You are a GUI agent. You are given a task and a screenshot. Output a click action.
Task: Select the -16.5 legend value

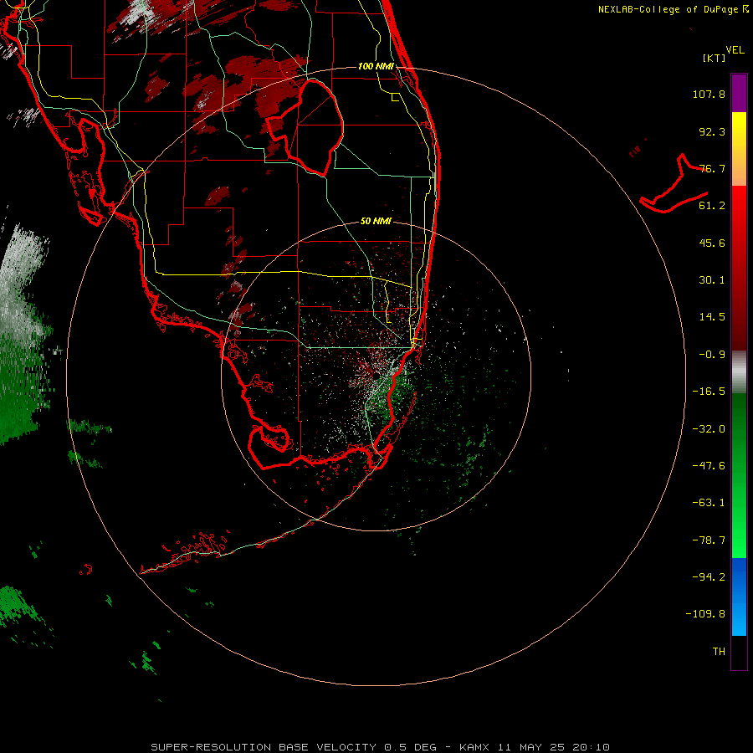[709, 392]
